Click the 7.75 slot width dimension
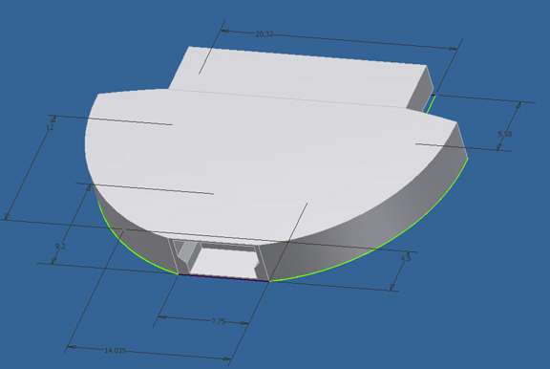550x369 pixels. [218, 321]
